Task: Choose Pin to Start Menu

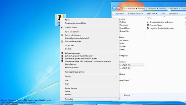Action: tap(72, 67)
